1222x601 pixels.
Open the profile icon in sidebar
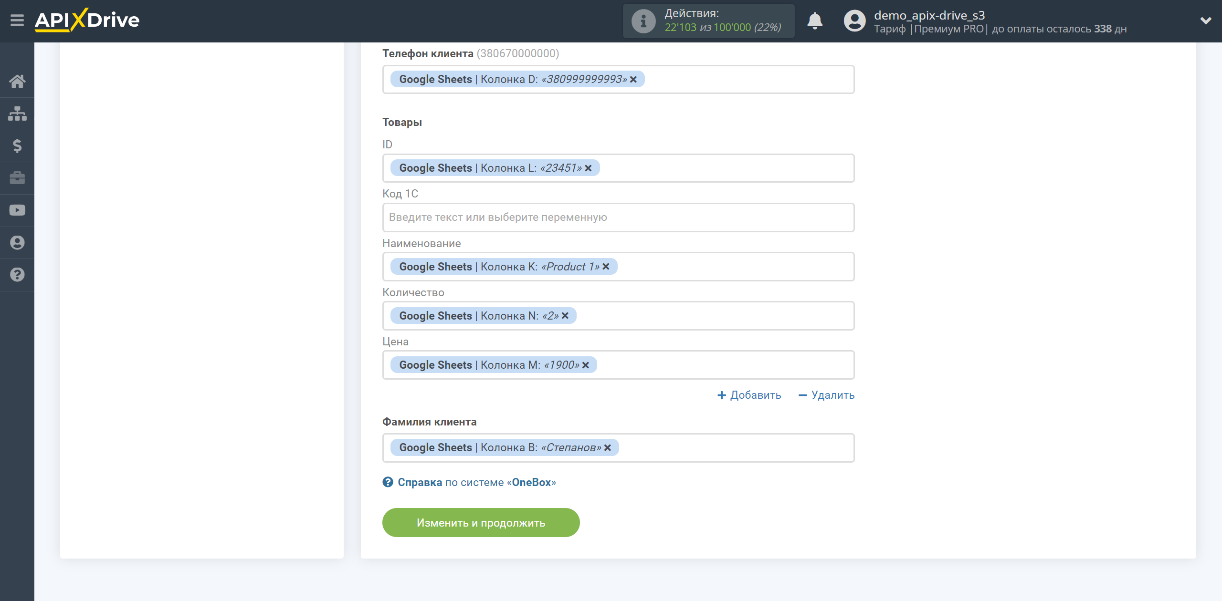tap(17, 242)
